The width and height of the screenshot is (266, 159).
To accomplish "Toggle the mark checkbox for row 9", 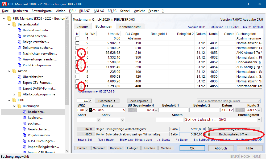I will tap(77, 77).
